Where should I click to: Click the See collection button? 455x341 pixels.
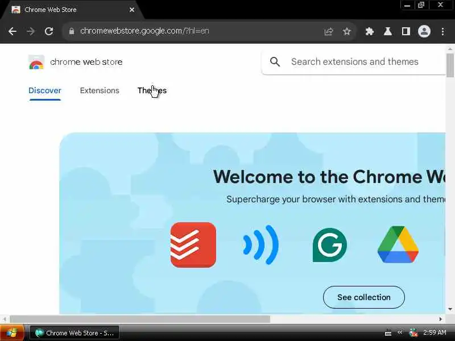(364, 297)
